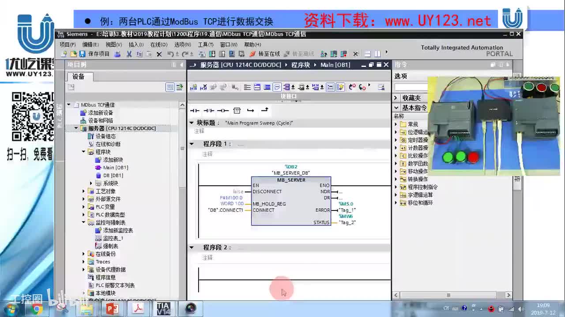Screen dimensions: 565x317
Task: Click "DB".CONNECT1 operand on CONNECT input
Action: (x=226, y=210)
